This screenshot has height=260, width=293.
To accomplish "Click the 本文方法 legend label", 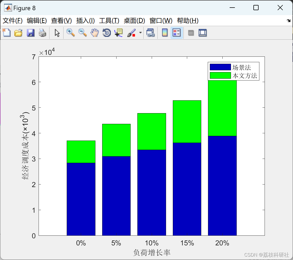I will pyautogui.click(x=245, y=76).
